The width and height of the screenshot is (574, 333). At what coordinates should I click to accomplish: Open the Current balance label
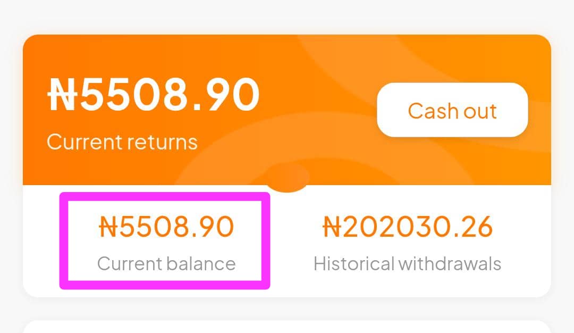(166, 263)
